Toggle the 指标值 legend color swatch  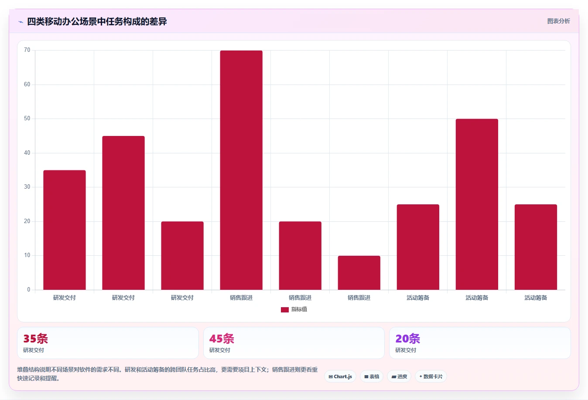[x=285, y=310]
